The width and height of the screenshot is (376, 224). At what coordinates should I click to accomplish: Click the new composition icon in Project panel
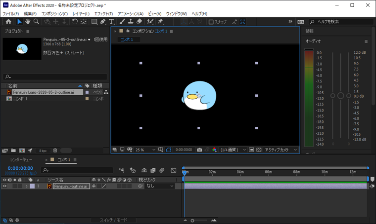pyautogui.click(x=22, y=150)
